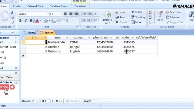
Task: Align text right
Action: (x=76, y=14)
